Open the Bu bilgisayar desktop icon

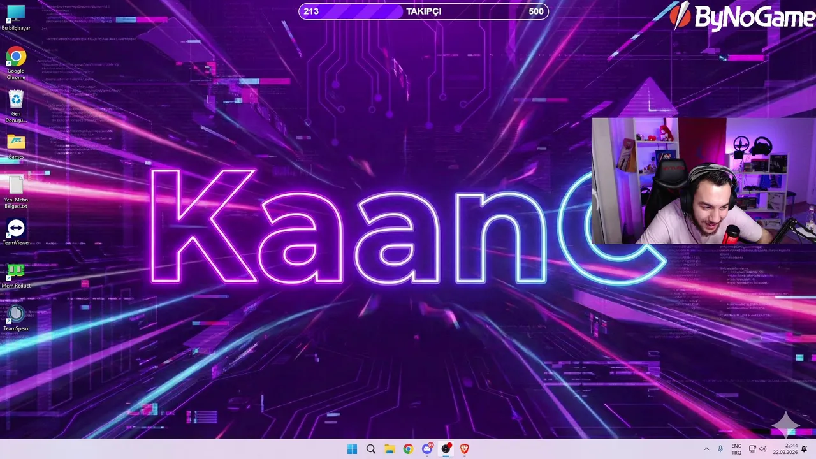pos(16,17)
